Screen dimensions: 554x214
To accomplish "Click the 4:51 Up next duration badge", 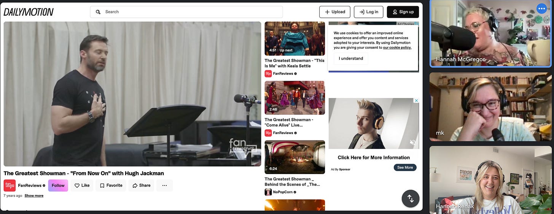I will (281, 50).
